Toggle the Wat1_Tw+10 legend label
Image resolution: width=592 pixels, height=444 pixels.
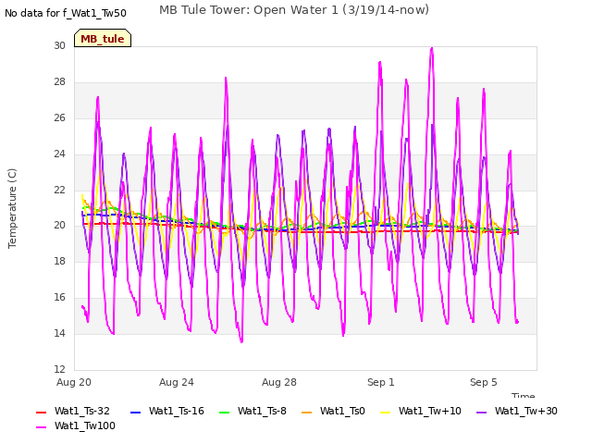pyautogui.click(x=429, y=411)
